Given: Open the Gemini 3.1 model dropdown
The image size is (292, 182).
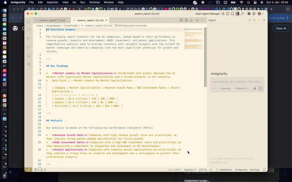Looking at the screenshot, I should [x=241, y=89].
